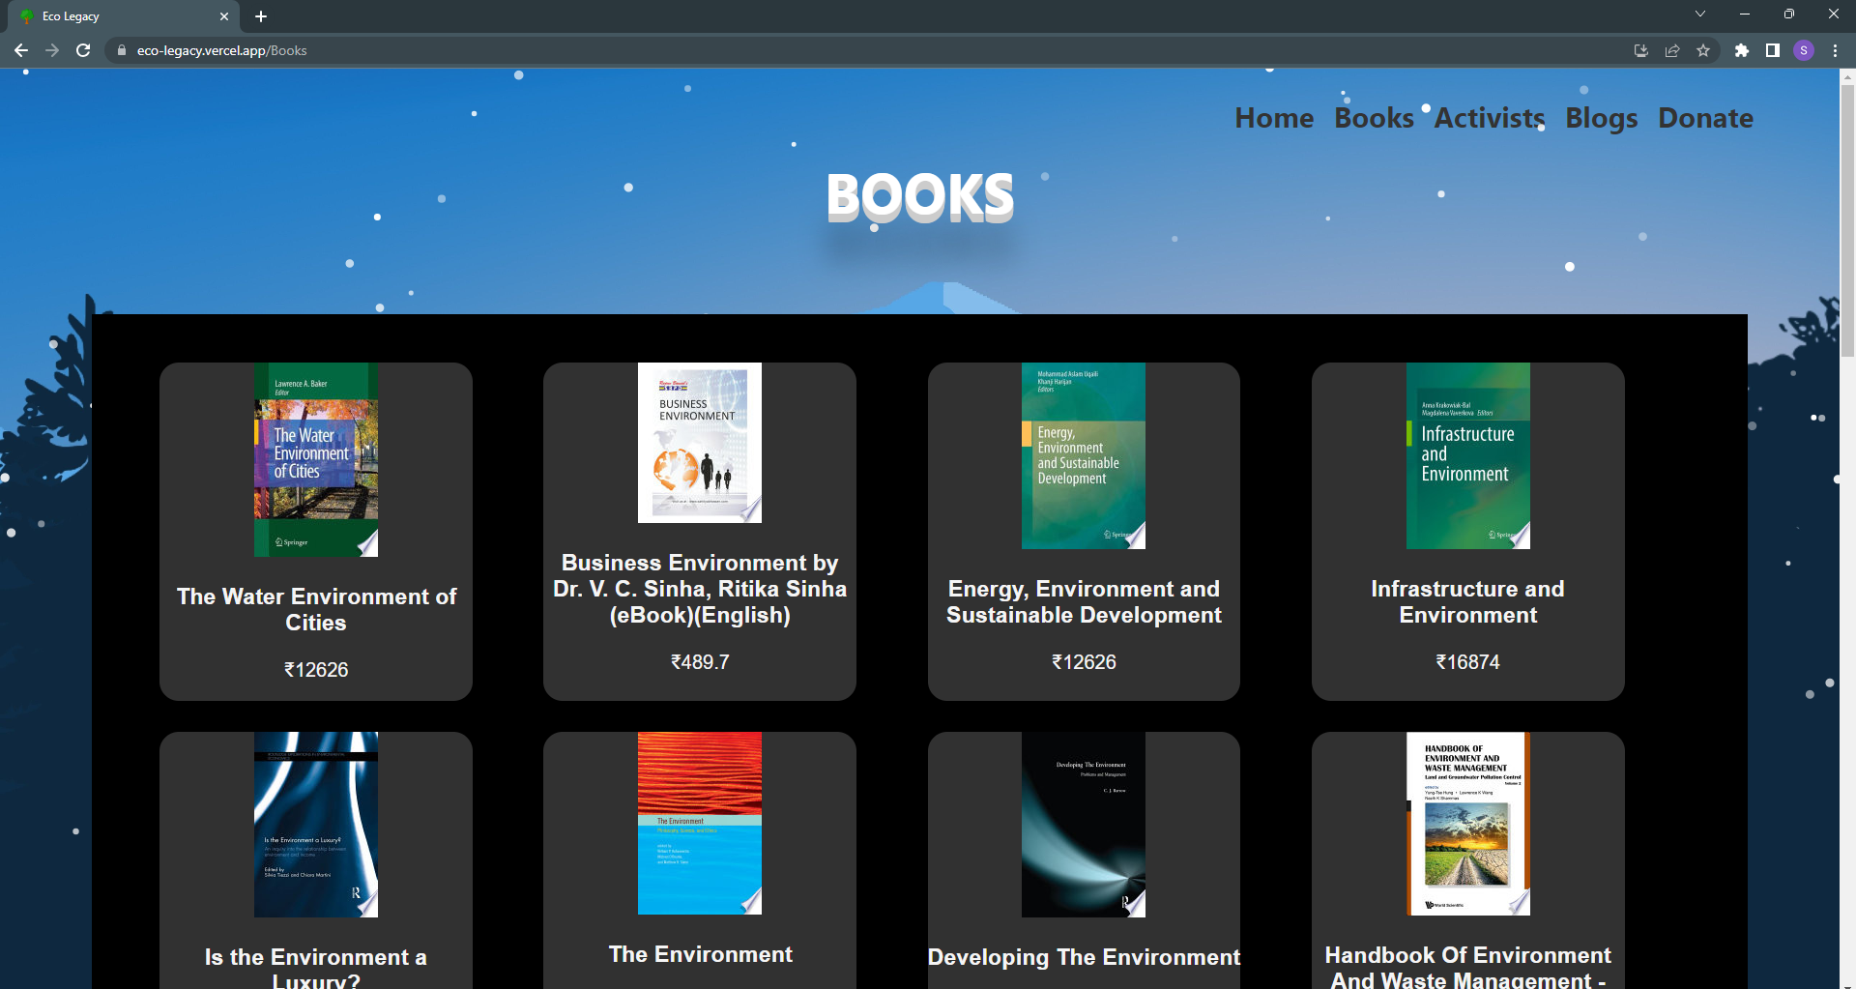Navigate to Home in the site menu
This screenshot has width=1856, height=989.
[x=1274, y=118]
